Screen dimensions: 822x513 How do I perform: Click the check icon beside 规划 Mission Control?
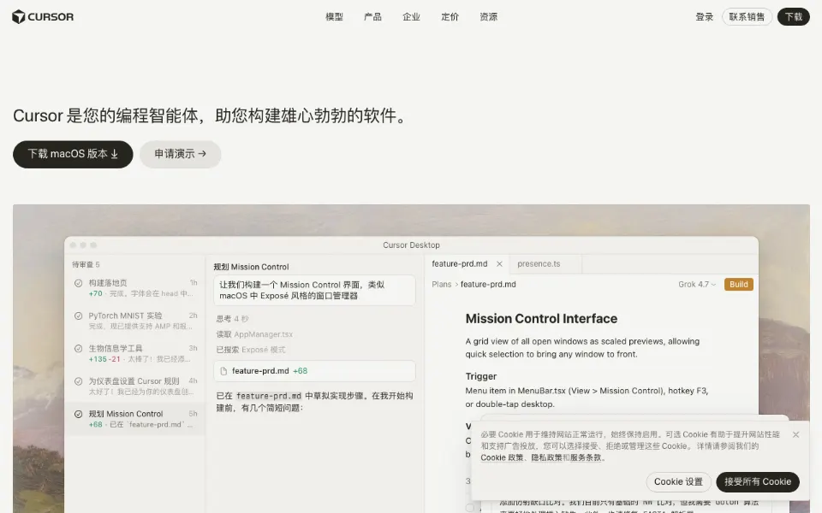tap(78, 414)
